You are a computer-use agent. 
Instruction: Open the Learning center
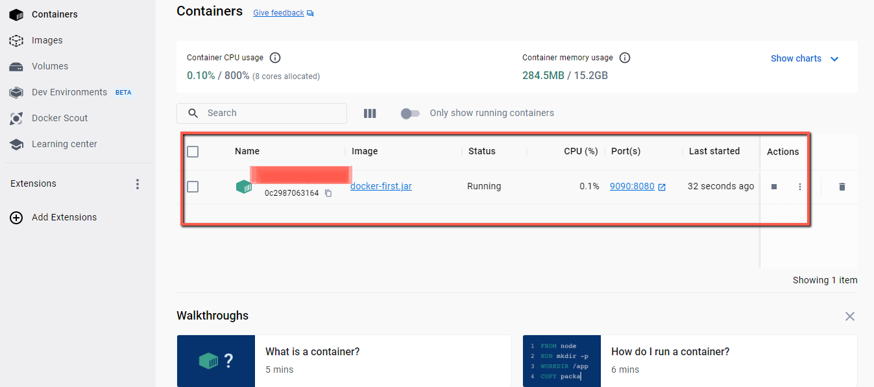click(64, 144)
